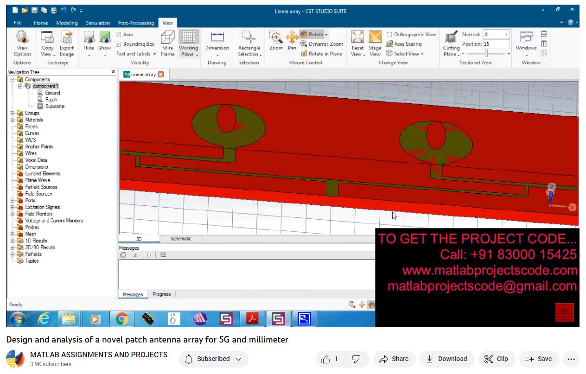Uncheck the Bounding Box checkbox
Screen dimensions: 586x374
tap(119, 44)
